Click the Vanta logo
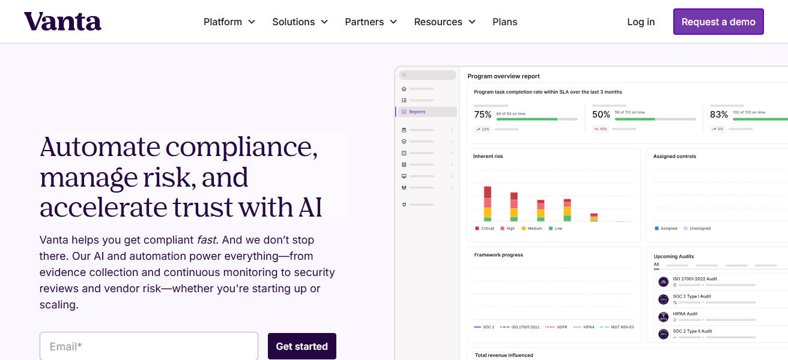 point(62,22)
